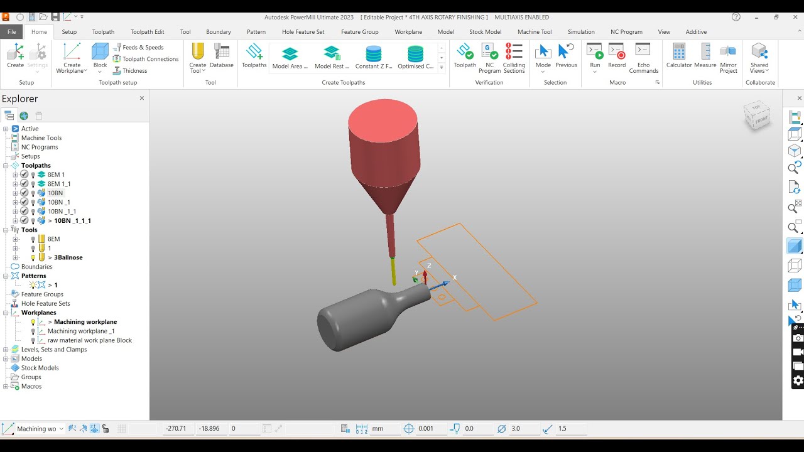The height and width of the screenshot is (452, 804).
Task: Open Colliding Sections
Action: click(x=514, y=58)
